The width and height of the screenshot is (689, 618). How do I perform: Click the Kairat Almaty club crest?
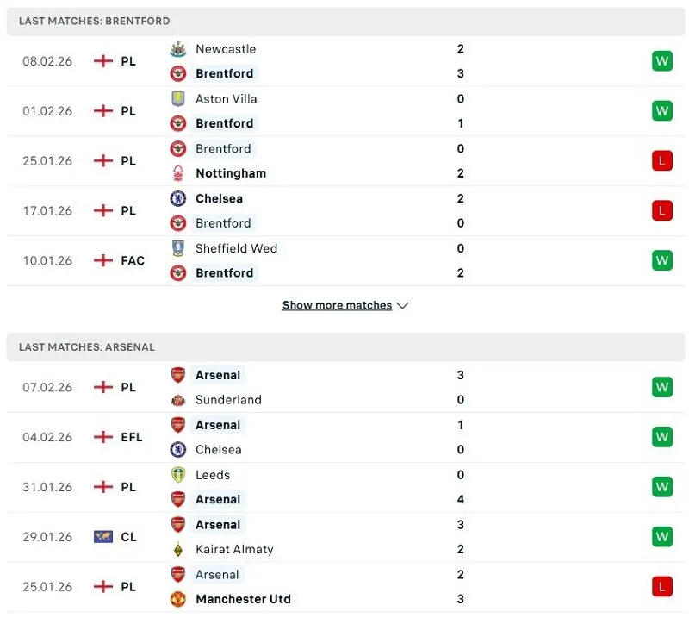click(x=178, y=549)
